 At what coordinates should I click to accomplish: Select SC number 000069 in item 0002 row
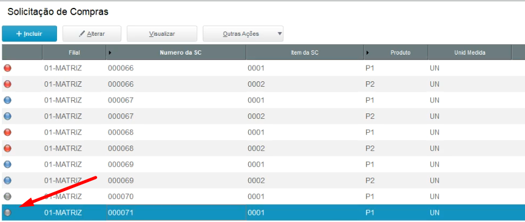point(121,181)
